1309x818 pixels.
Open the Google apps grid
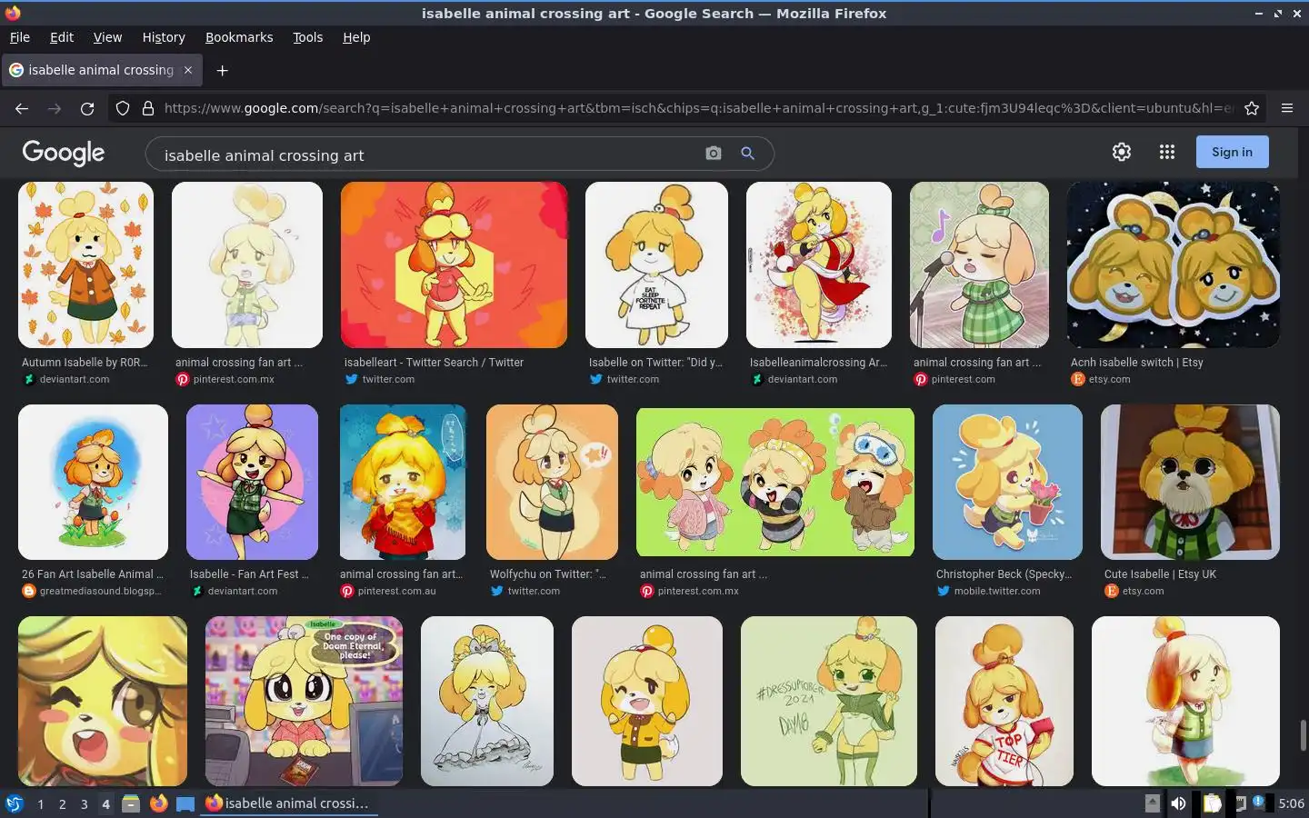click(1167, 152)
